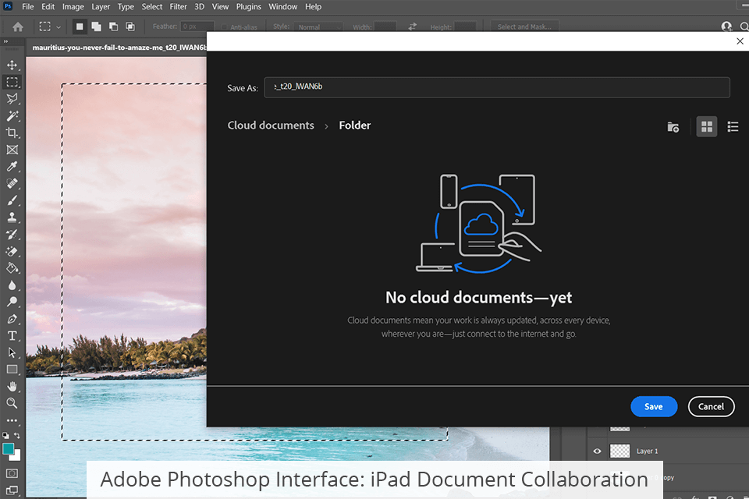Click the teal foreground color swatch
Image resolution: width=749 pixels, height=499 pixels.
coord(9,448)
